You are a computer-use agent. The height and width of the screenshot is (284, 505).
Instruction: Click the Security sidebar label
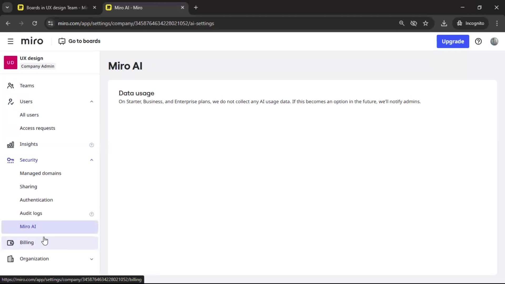pos(29,160)
